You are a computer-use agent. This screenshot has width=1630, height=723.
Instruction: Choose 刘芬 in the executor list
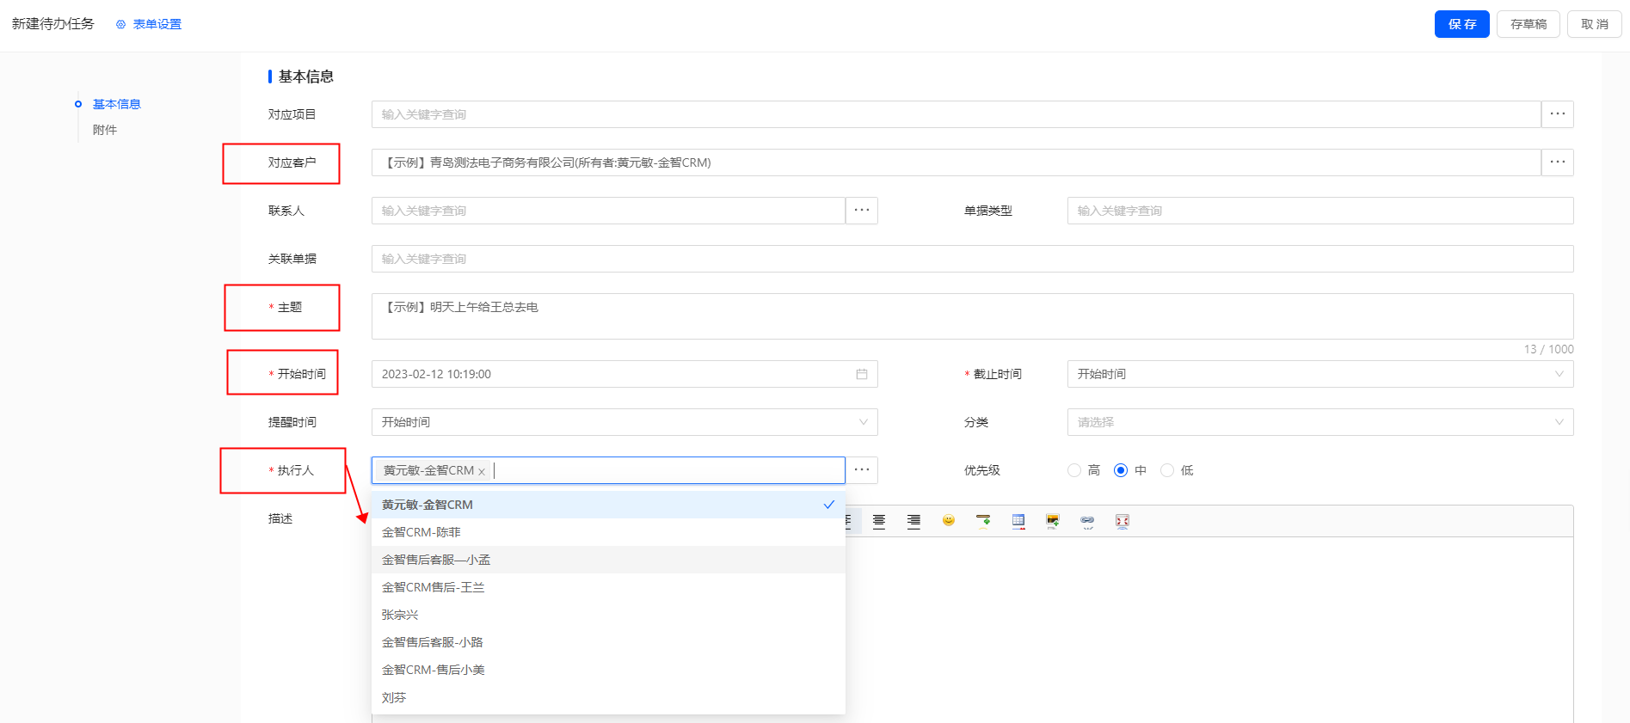[x=608, y=697]
